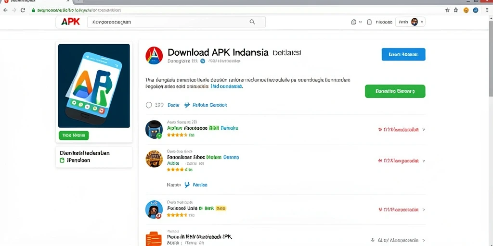Click the first star bookmark icon
Screen dimensions: 493x246
click(447, 10)
